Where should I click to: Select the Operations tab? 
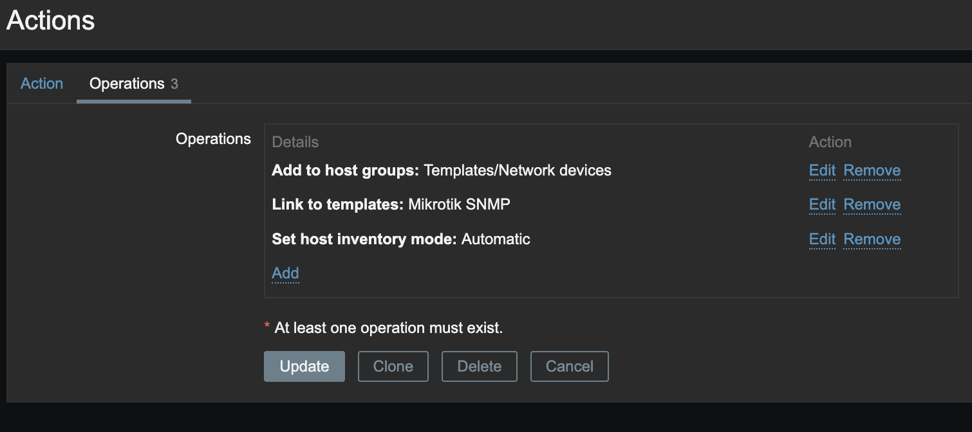pyautogui.click(x=133, y=84)
